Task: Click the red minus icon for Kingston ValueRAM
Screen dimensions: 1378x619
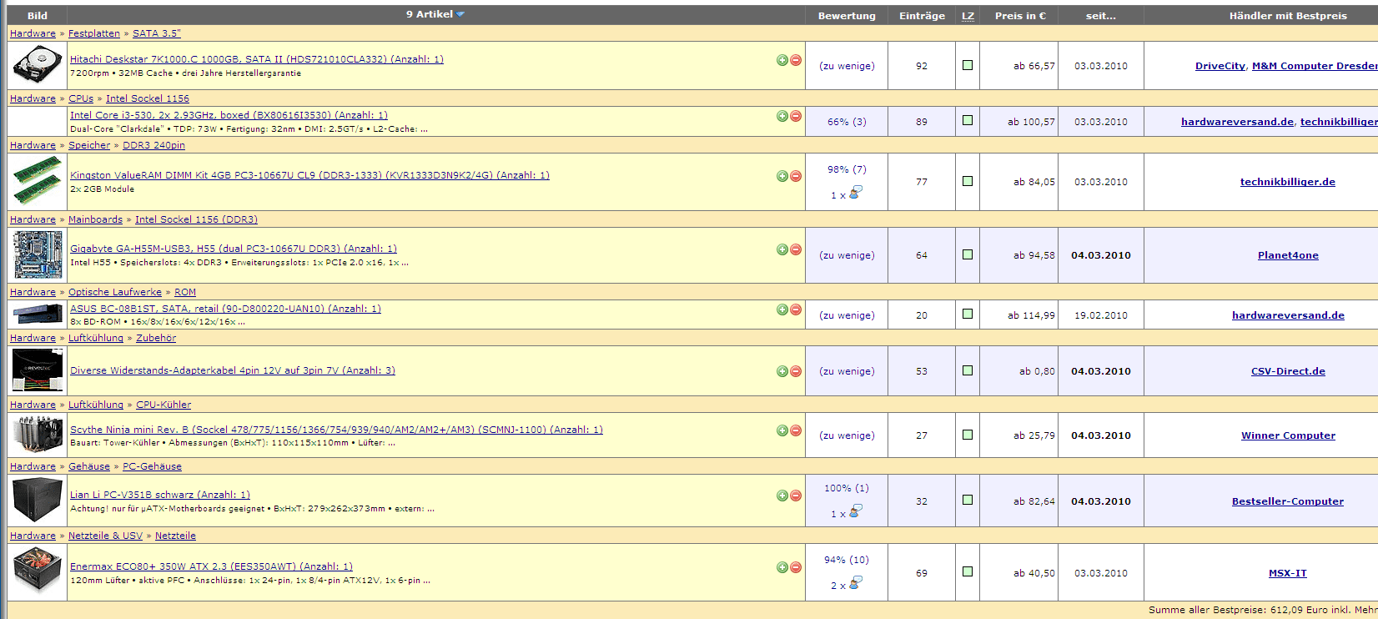Action: coord(796,176)
